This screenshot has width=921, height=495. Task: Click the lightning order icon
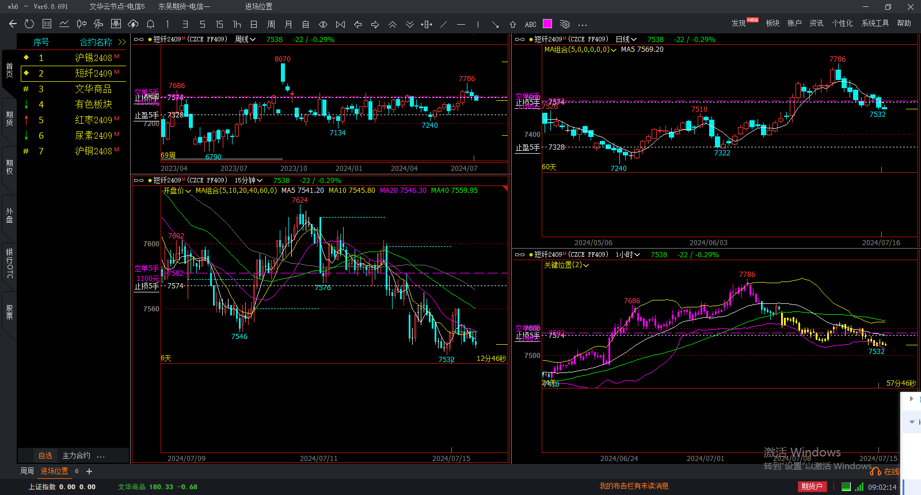(x=98, y=24)
